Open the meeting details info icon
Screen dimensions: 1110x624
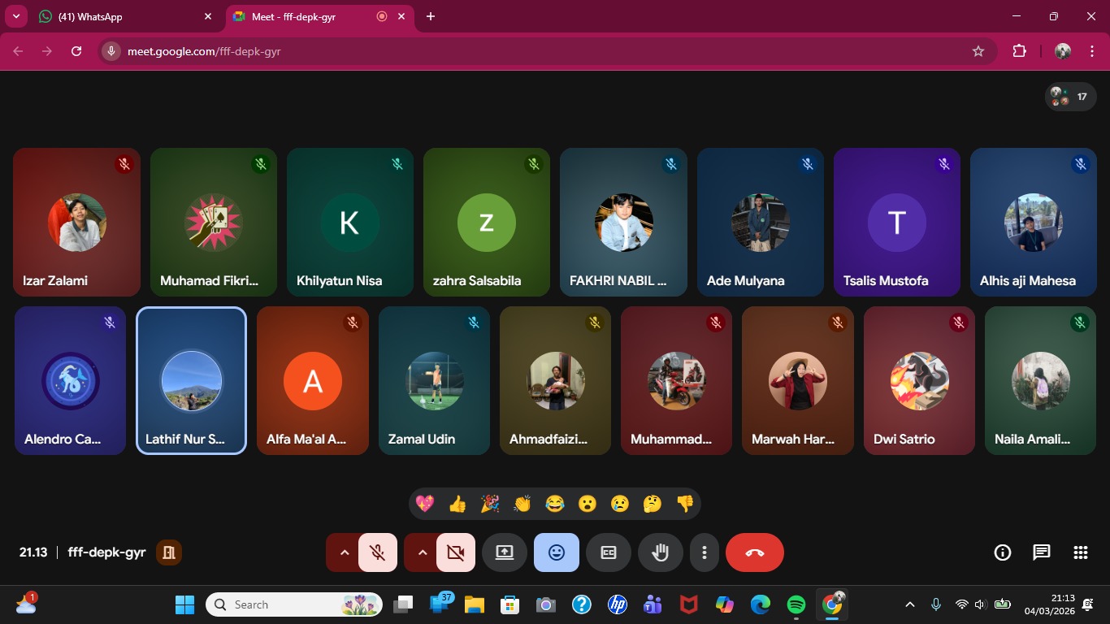pyautogui.click(x=1003, y=552)
